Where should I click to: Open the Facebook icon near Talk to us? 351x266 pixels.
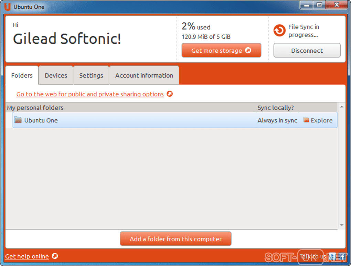coord(342,256)
